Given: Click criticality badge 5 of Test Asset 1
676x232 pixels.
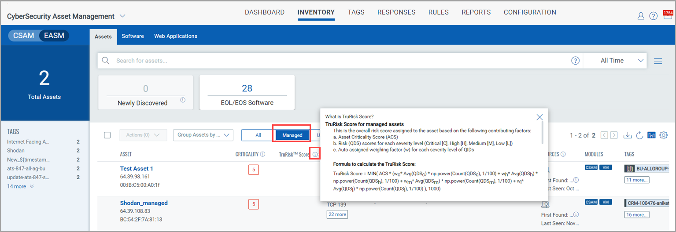Looking at the screenshot, I should pyautogui.click(x=253, y=169).
